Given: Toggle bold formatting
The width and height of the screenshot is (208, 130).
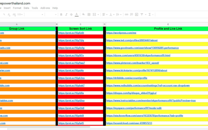Looking at the screenshot, I should 61,14.
